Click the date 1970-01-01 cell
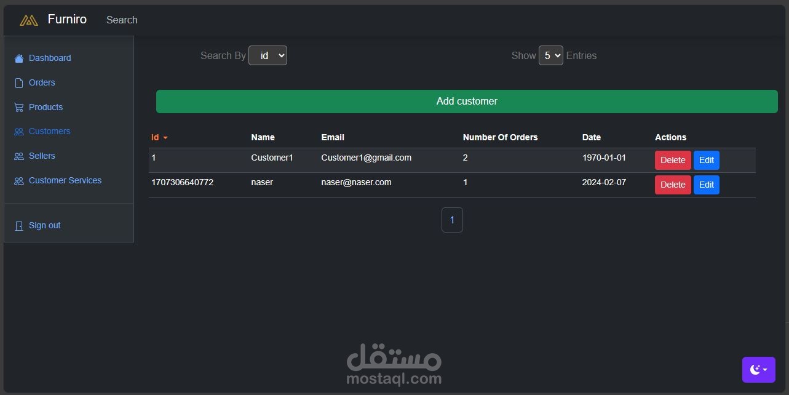Screen dimensions: 789x395 click(604, 158)
